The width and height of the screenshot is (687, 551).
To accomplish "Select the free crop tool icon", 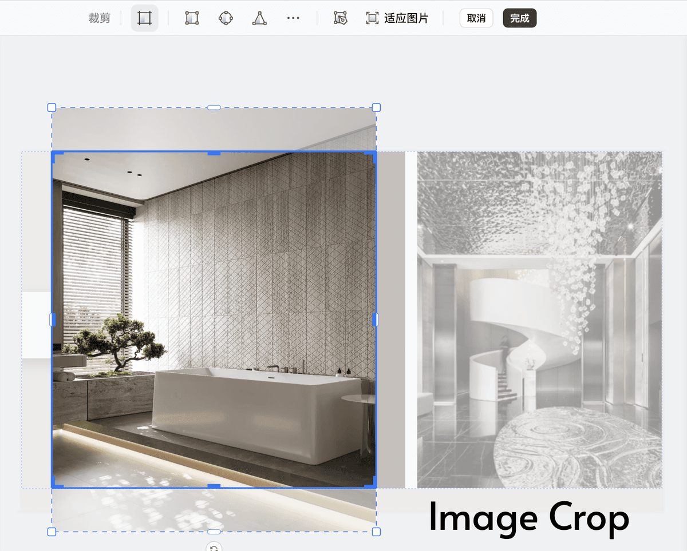I will click(144, 18).
